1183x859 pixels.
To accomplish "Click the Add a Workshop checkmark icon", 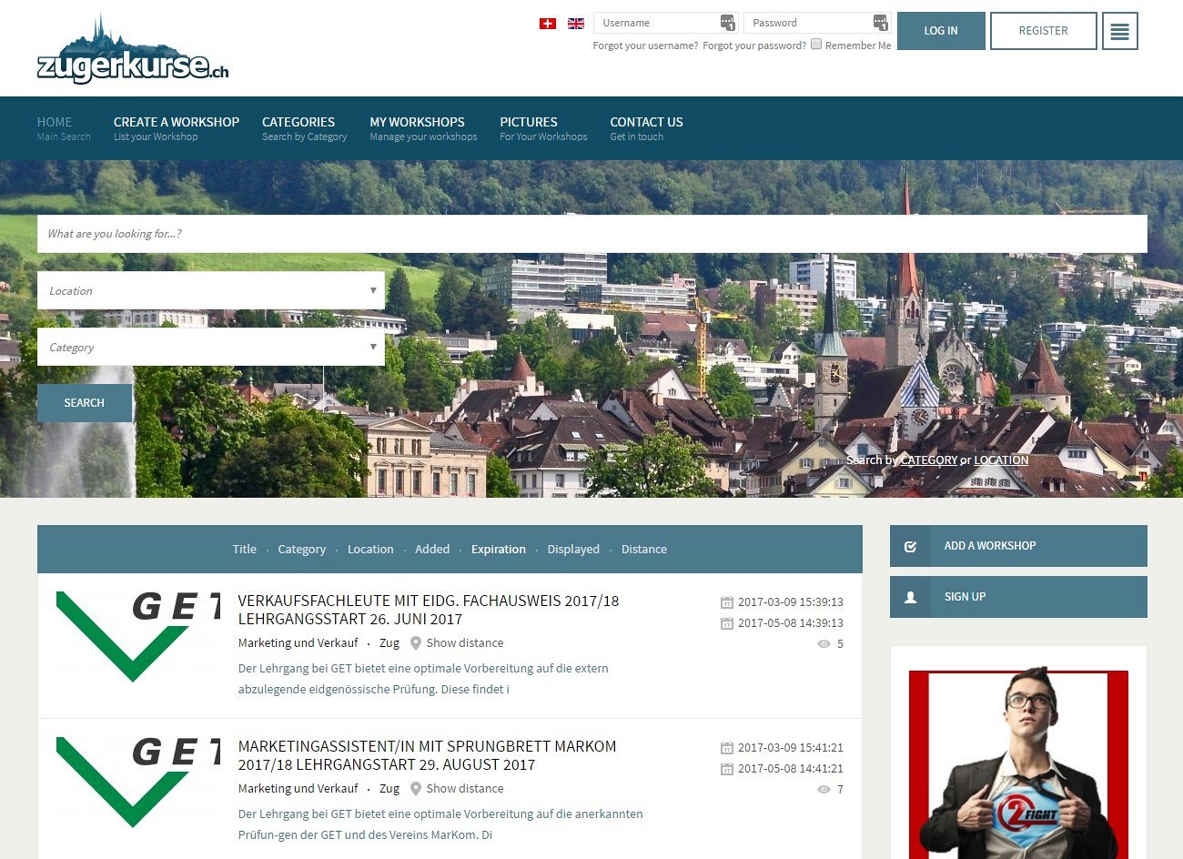I will (910, 546).
